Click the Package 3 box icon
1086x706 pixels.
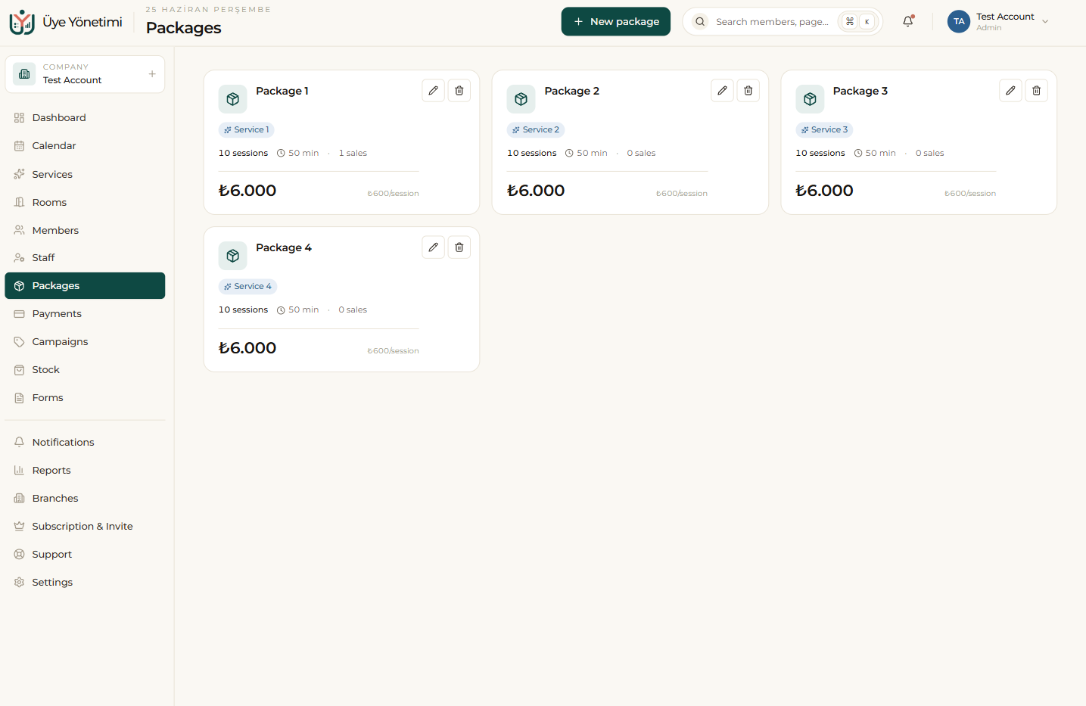pos(810,99)
